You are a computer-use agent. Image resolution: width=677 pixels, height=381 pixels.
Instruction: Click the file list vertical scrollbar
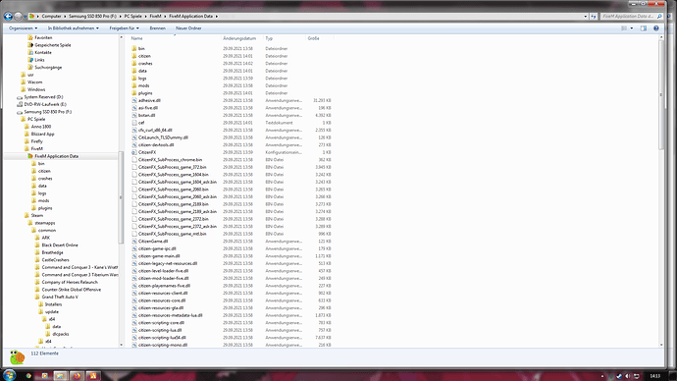[x=661, y=94]
